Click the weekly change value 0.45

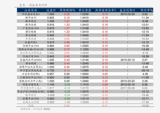click(67, 63)
